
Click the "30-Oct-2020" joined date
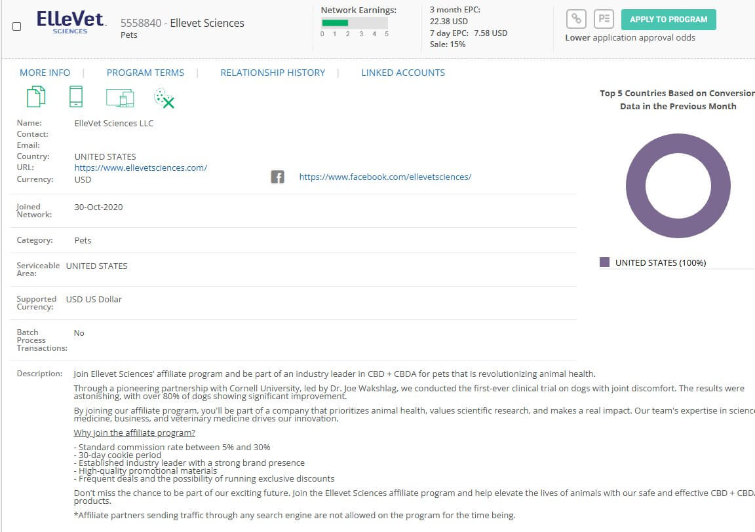point(98,207)
